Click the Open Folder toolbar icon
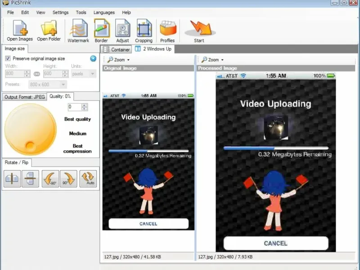Image resolution: width=360 pixels, height=270 pixels. [49, 28]
